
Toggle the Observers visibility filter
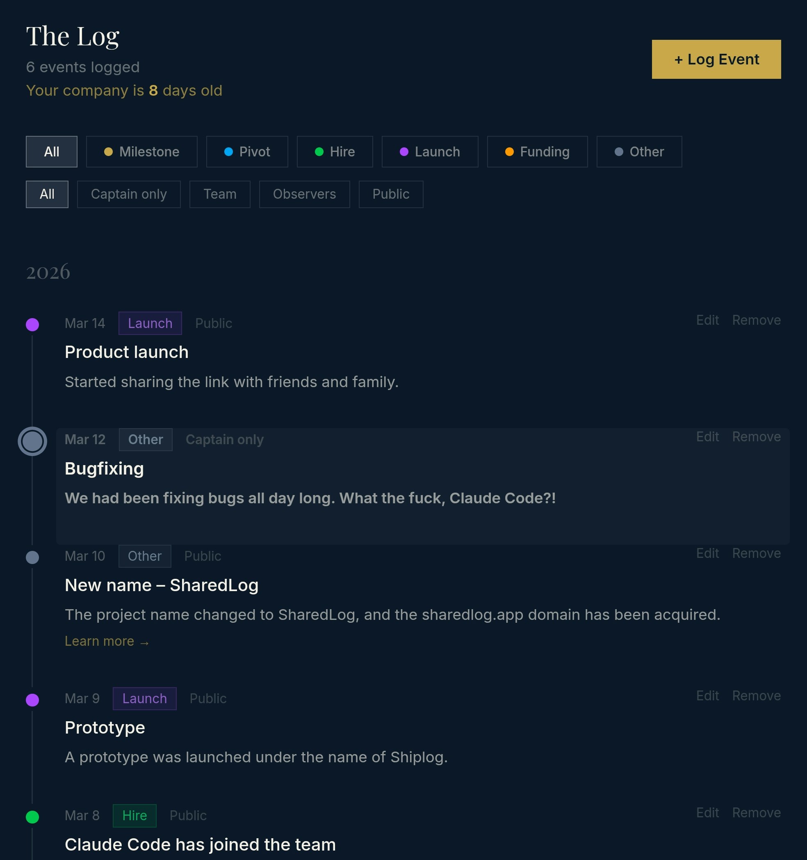pyautogui.click(x=304, y=194)
